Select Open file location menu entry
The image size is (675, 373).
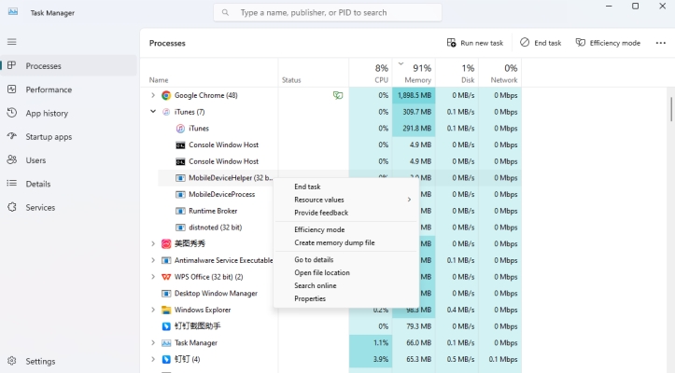click(321, 272)
